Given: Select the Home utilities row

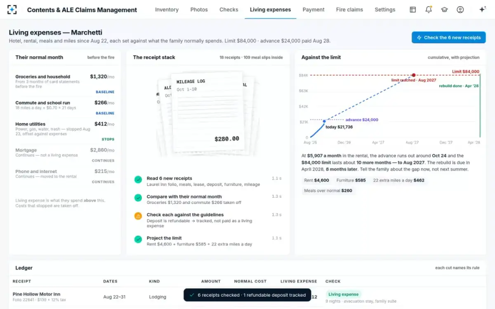Looking at the screenshot, I should [x=65, y=132].
